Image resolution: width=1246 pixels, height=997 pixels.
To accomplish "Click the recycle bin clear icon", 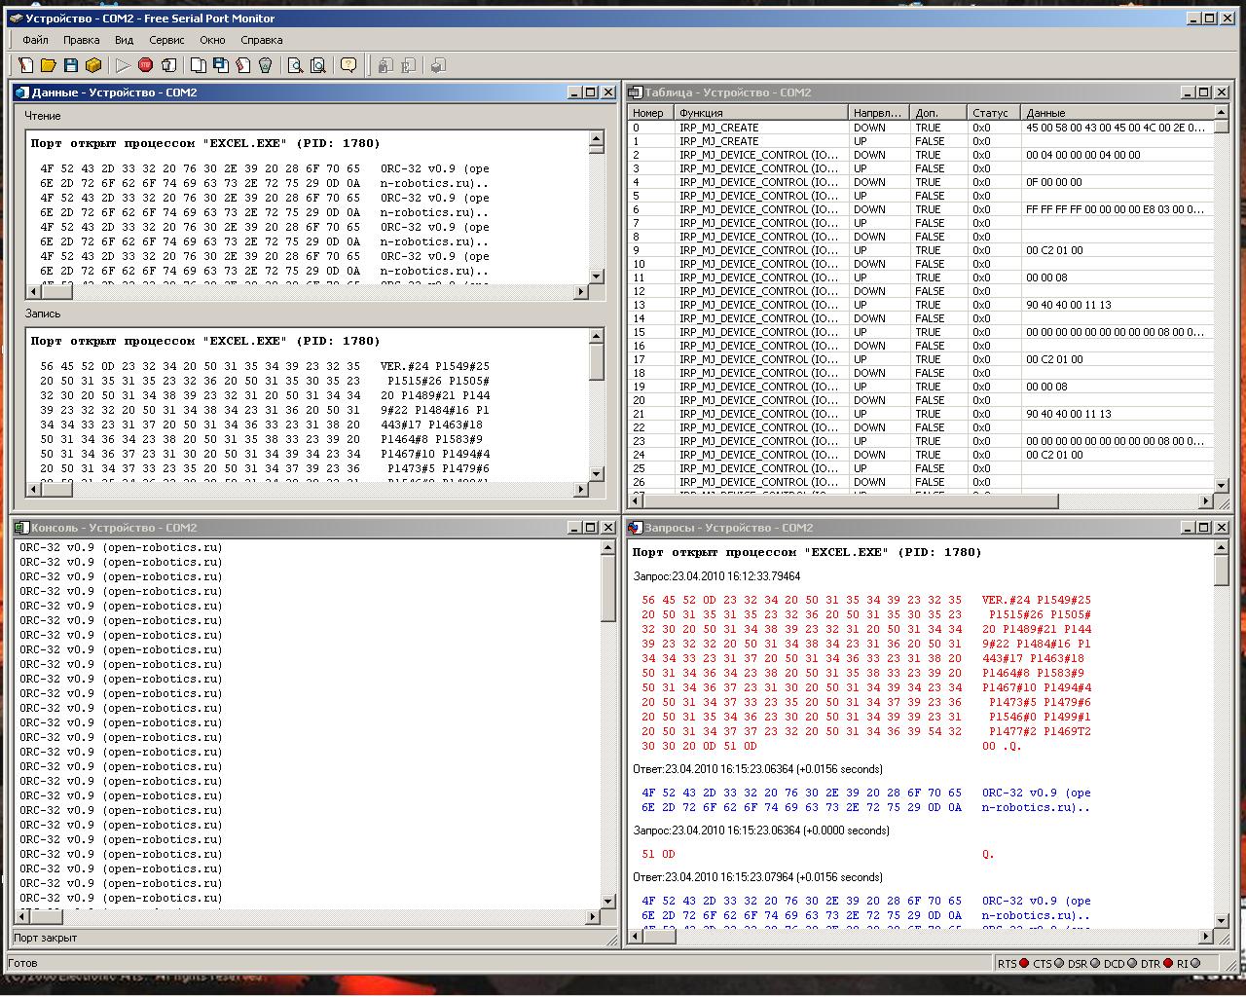I will click(x=265, y=65).
